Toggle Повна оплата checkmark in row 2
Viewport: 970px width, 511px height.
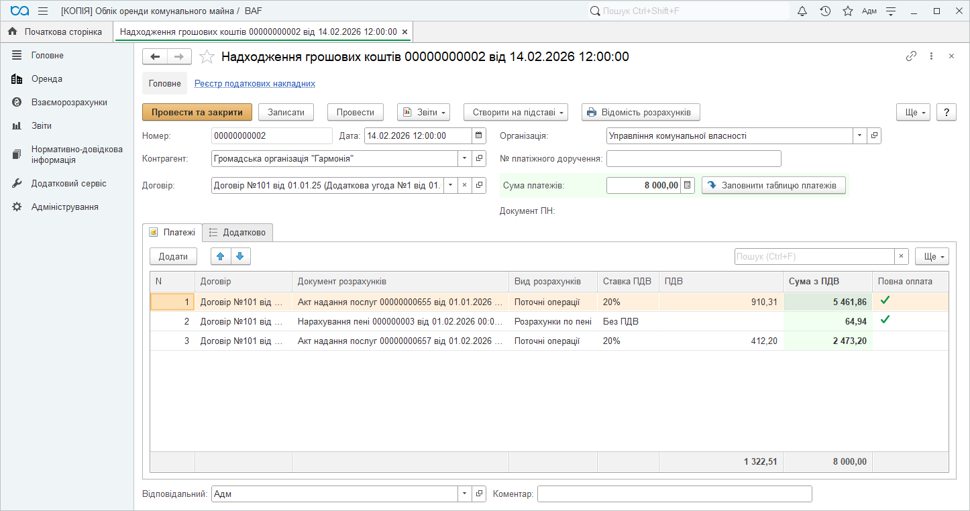click(885, 321)
